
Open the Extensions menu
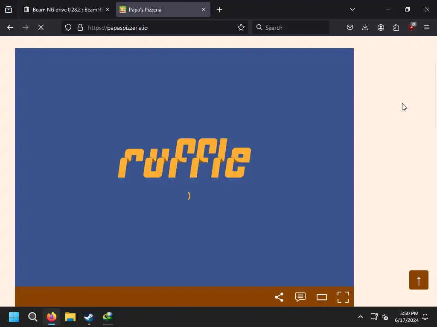(x=396, y=28)
